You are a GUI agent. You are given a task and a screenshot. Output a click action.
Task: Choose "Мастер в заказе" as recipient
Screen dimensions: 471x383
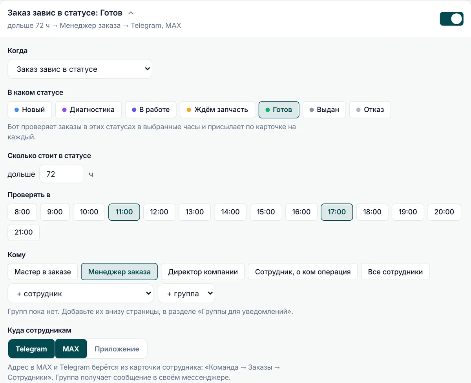[43, 272]
